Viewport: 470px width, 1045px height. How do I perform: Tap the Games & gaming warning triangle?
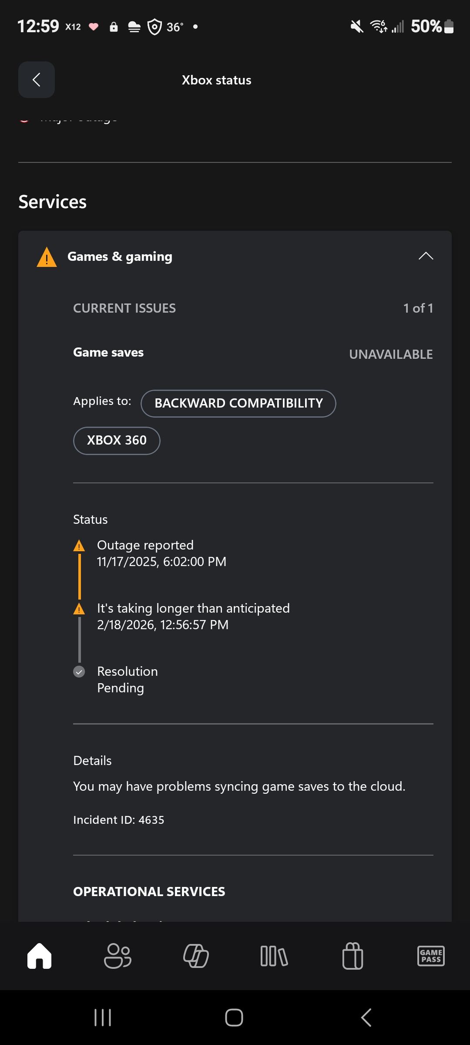click(x=47, y=257)
